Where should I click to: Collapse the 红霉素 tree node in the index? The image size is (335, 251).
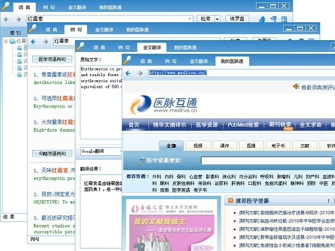point(6,41)
